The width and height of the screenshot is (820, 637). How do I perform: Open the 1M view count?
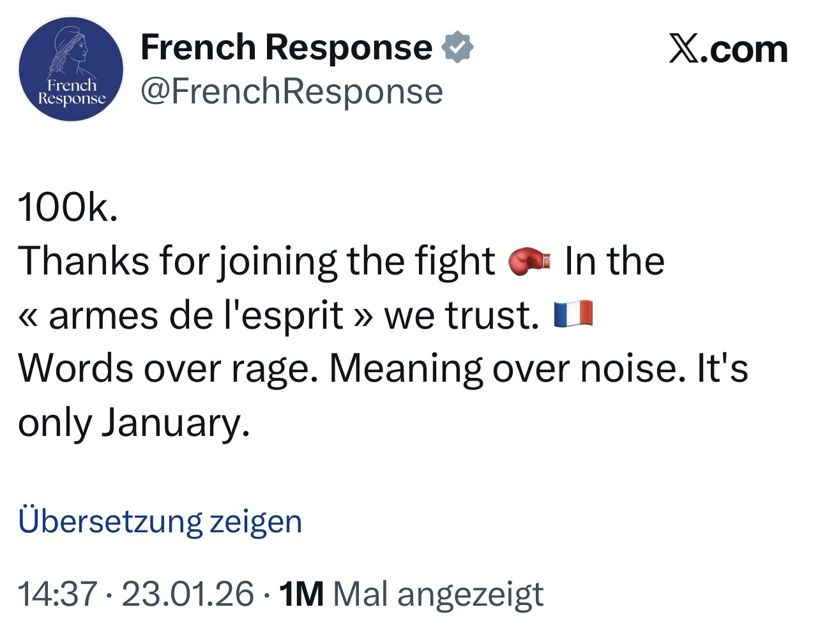(x=302, y=594)
